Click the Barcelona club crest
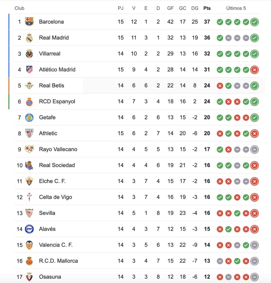The height and width of the screenshot is (283, 271). [x=29, y=22]
